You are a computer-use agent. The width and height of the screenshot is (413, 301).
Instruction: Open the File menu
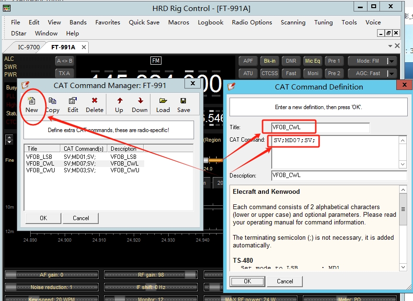[15, 22]
